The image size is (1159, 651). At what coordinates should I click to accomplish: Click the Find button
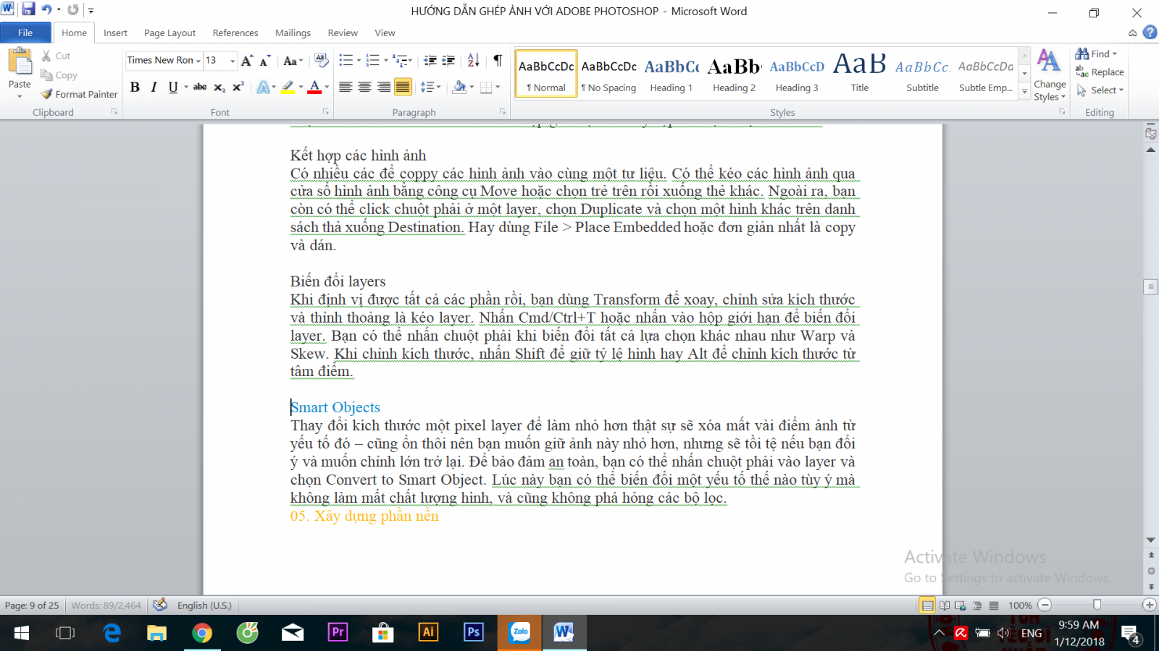[x=1096, y=54]
